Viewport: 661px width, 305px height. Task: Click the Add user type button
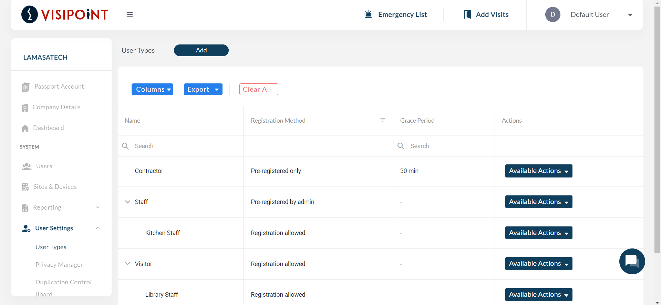tap(201, 50)
